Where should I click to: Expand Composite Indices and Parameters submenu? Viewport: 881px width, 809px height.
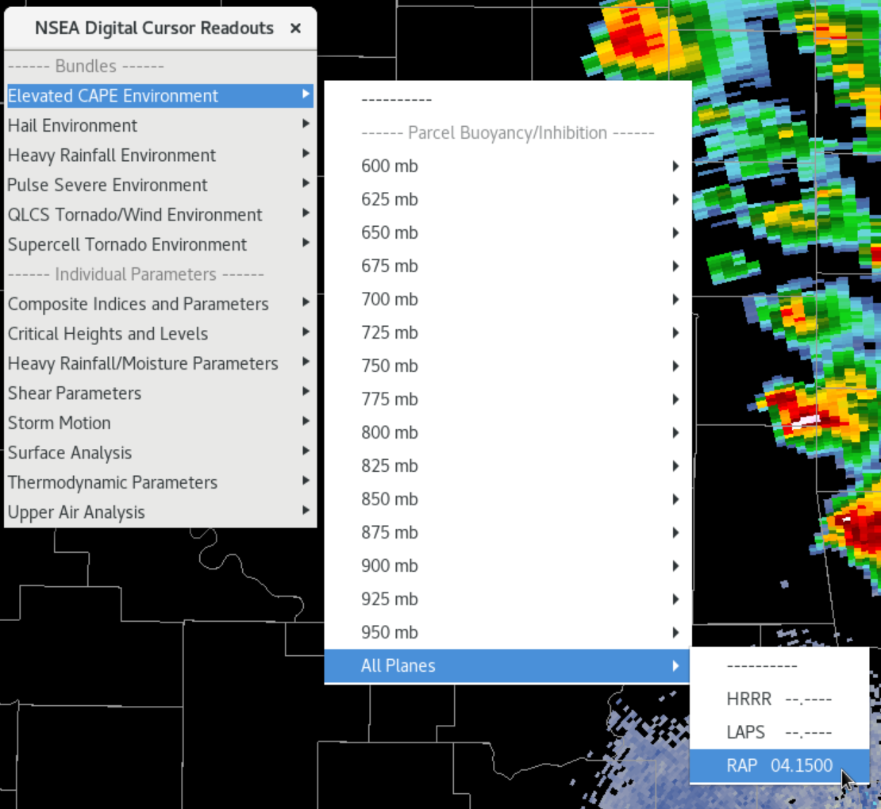pos(160,304)
